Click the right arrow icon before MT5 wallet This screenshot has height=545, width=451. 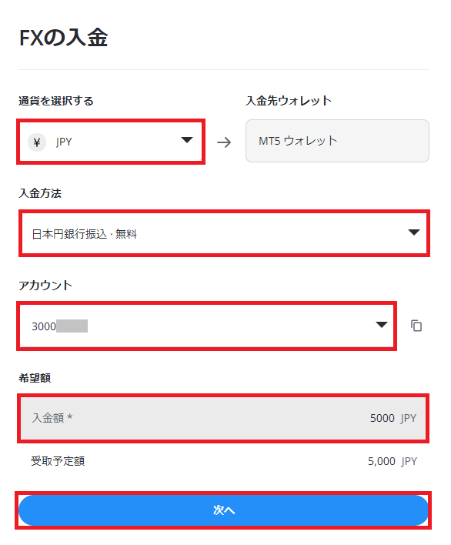pyautogui.click(x=224, y=142)
